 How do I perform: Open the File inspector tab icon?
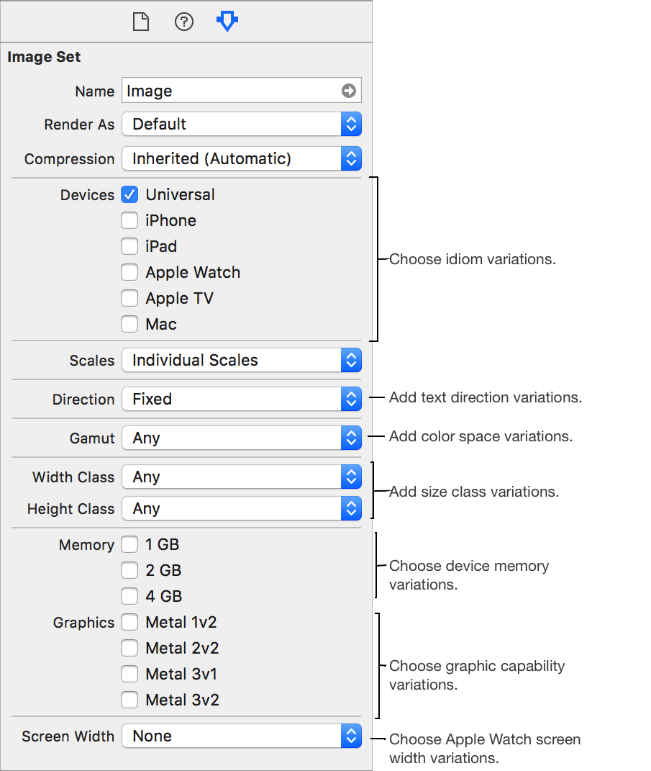[141, 22]
